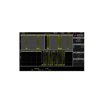Click the trigger level readout at top right
This screenshot has height=103, width=103.
[81, 33]
